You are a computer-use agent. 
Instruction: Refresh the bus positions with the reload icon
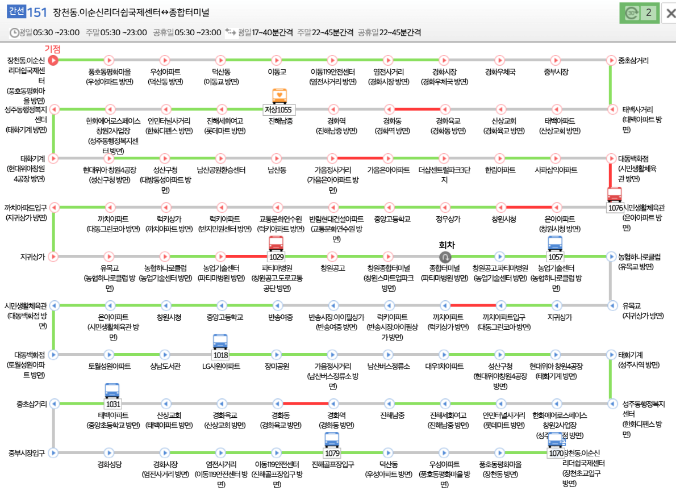coord(632,13)
